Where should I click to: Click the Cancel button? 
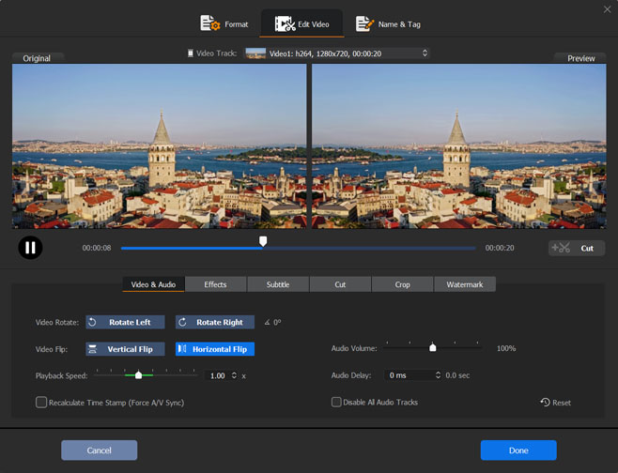point(100,450)
